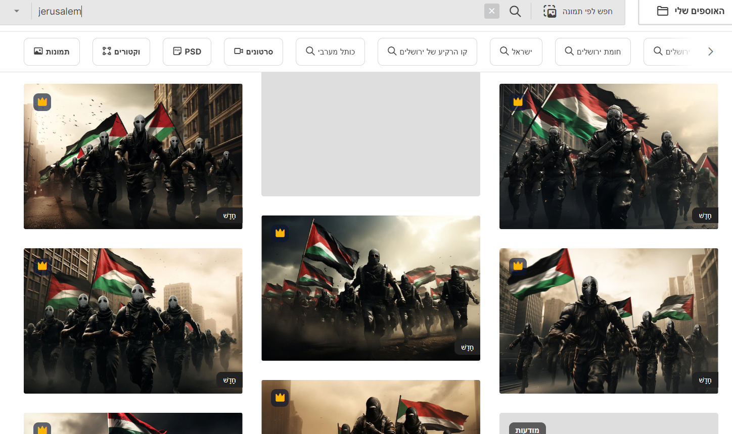Select the PSD filter
The image size is (732, 434).
click(x=187, y=51)
